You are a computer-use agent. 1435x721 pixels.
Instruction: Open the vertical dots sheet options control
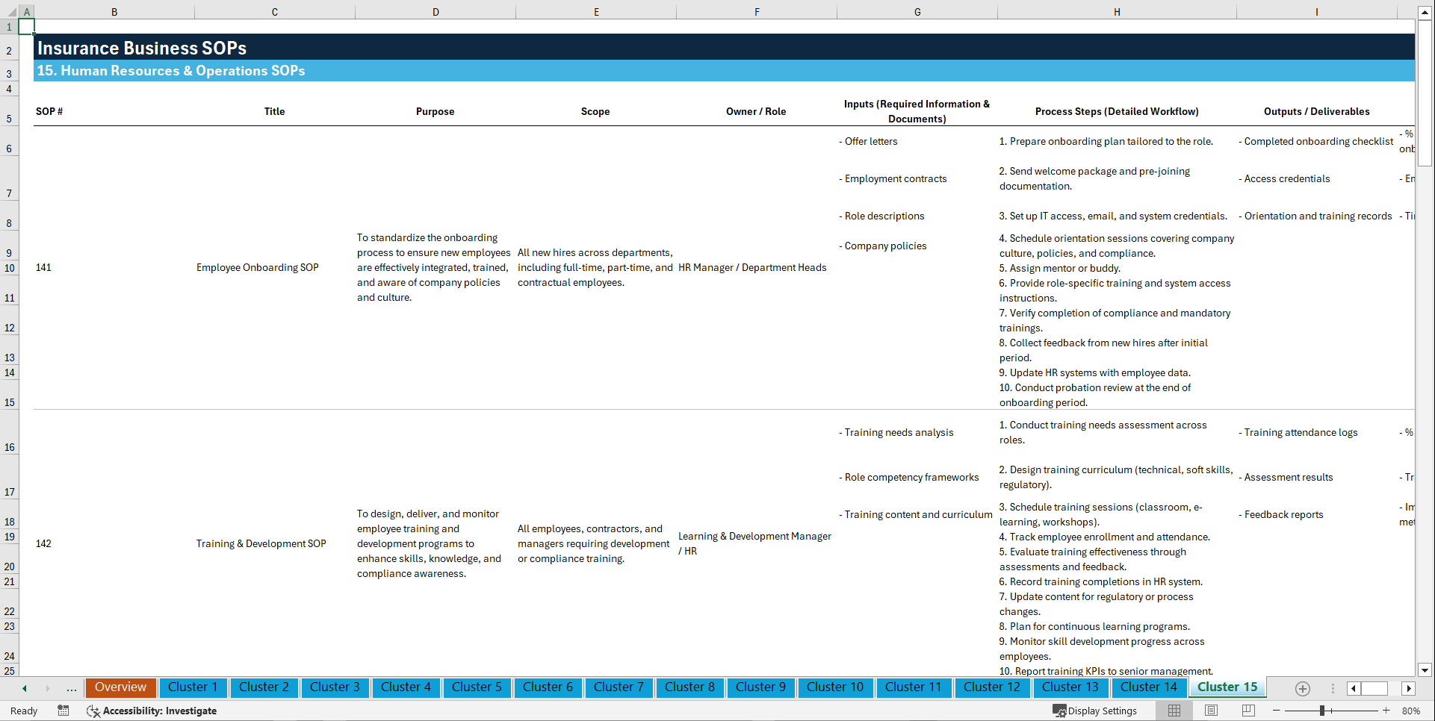1333,688
